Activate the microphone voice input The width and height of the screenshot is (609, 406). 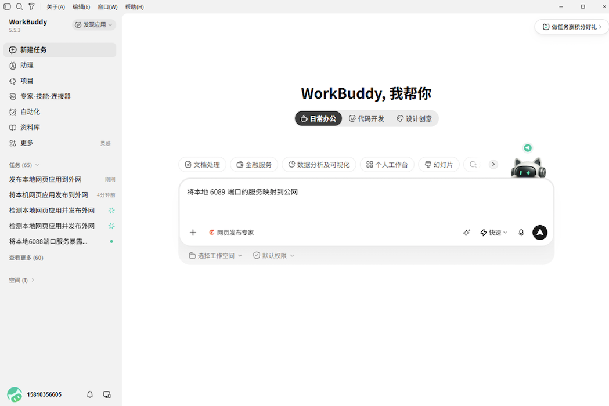tap(521, 233)
